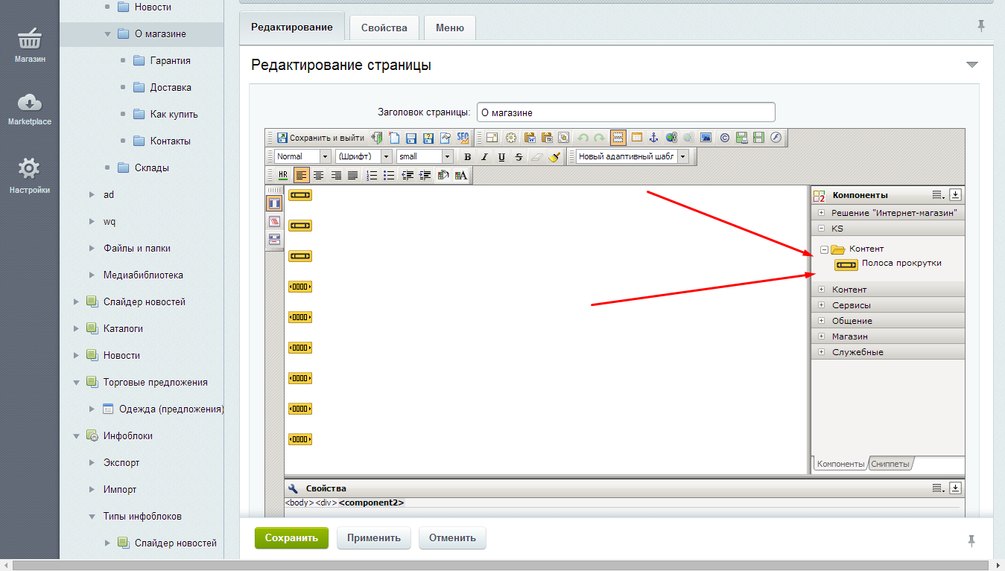Open Настройки gear in left sidebar

click(29, 175)
